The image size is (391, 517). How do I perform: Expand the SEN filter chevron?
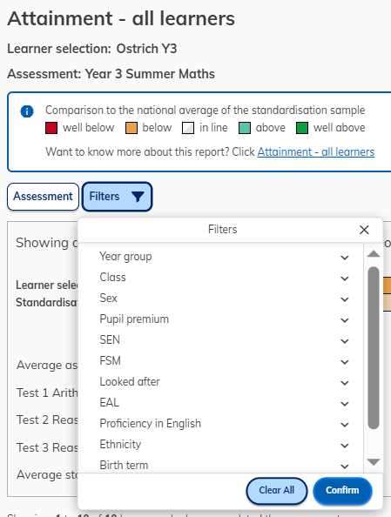click(x=345, y=341)
